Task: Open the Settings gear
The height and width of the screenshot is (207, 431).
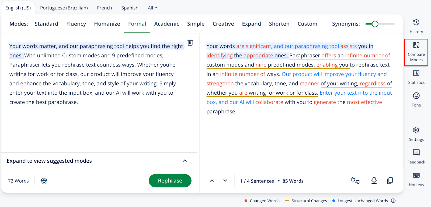Action: click(416, 134)
